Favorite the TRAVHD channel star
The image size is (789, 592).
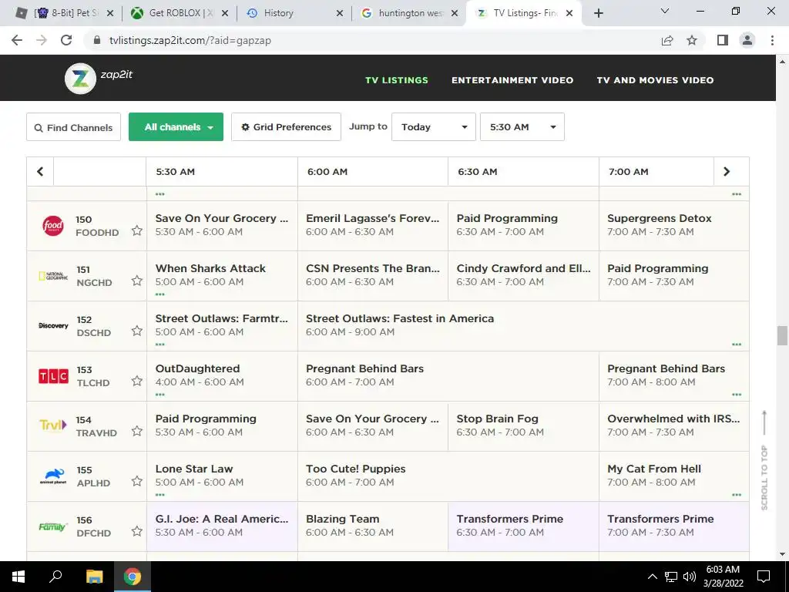tap(137, 431)
